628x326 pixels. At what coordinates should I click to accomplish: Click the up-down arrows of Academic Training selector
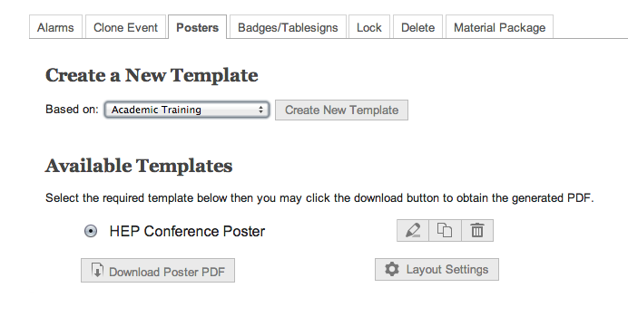260,110
